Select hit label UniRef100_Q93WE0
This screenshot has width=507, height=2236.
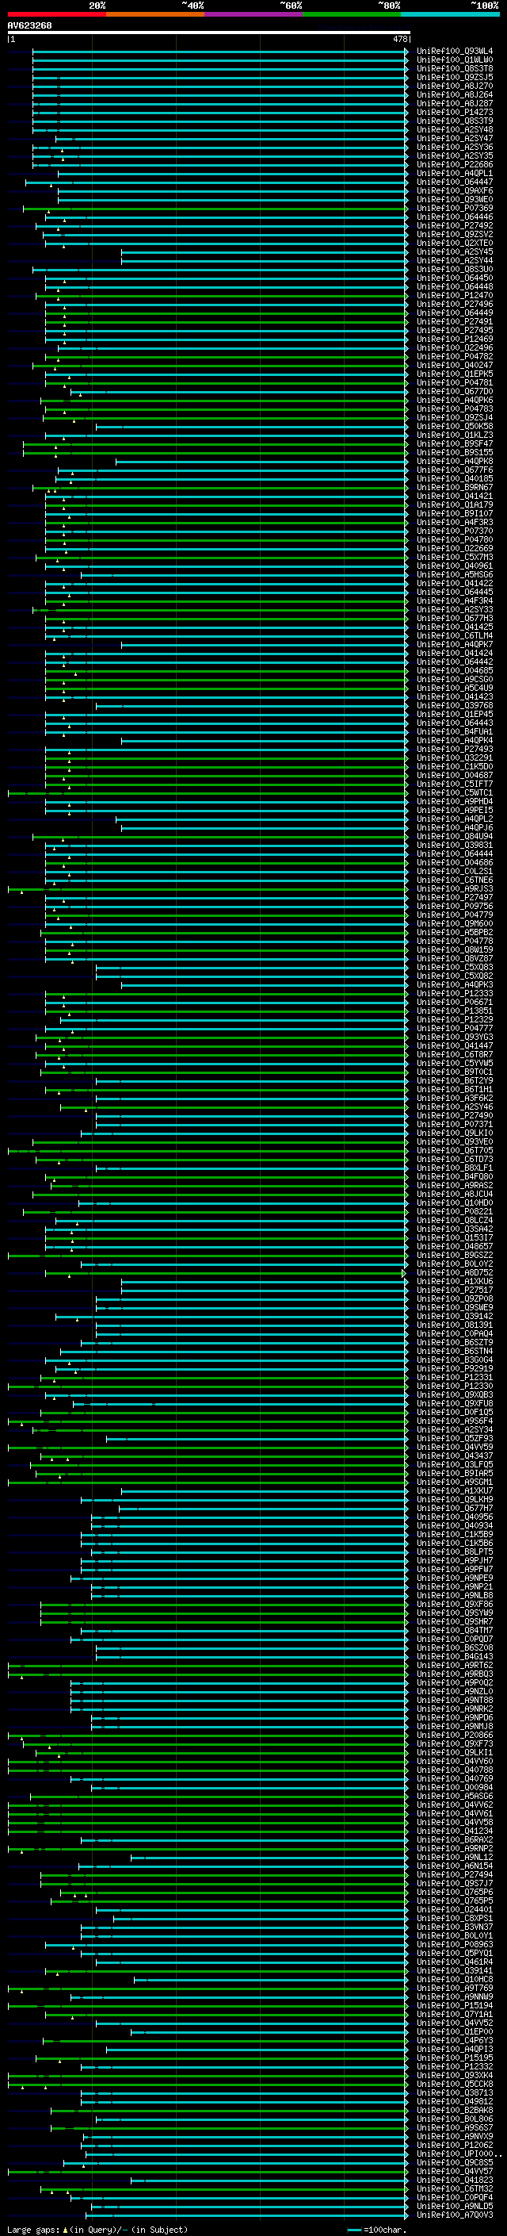455,200
